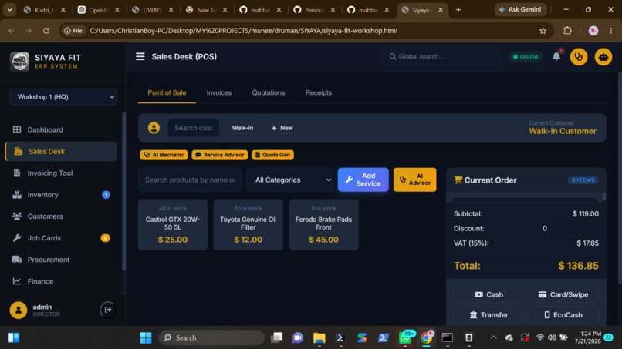
Task: Click the Service Advisor button
Action: click(x=220, y=155)
